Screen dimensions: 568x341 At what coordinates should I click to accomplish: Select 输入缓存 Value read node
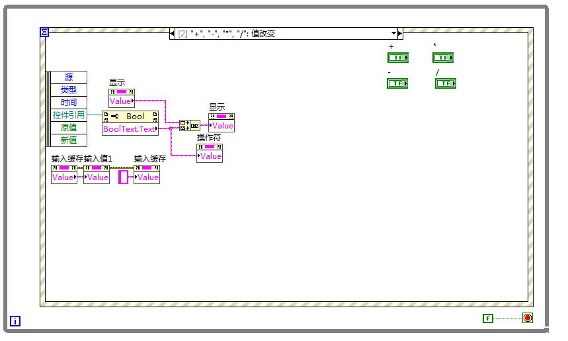click(x=64, y=175)
